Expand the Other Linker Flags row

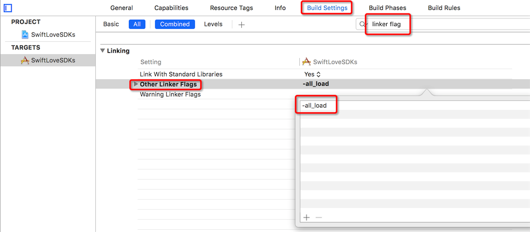point(136,84)
